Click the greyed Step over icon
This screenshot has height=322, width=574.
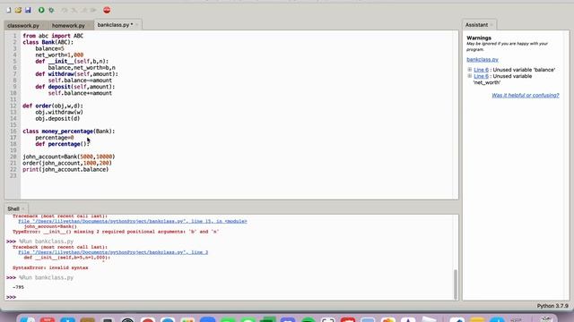coord(65,10)
